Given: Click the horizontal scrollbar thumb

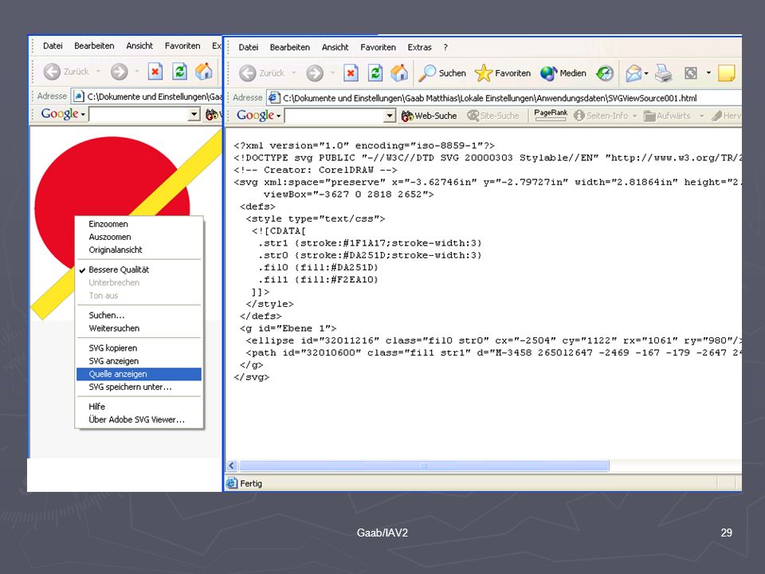Looking at the screenshot, I should point(424,466).
